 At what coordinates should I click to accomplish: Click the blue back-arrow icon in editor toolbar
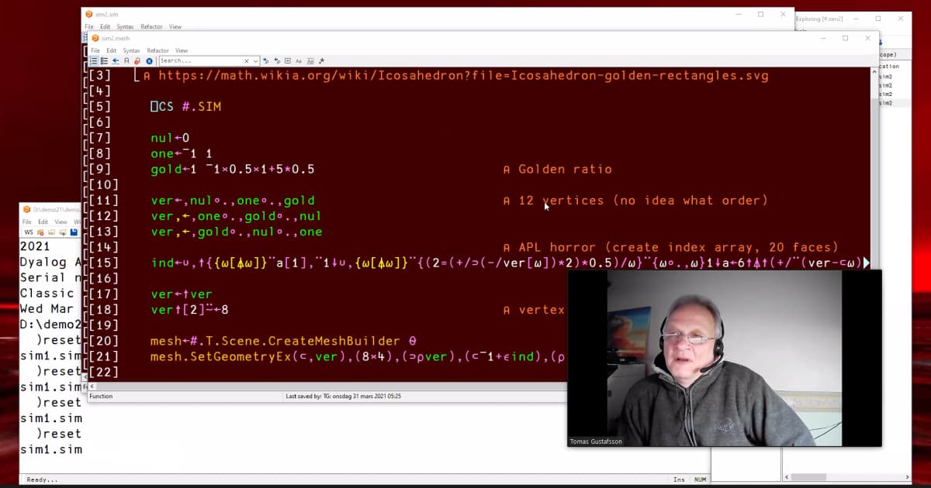[x=116, y=61]
